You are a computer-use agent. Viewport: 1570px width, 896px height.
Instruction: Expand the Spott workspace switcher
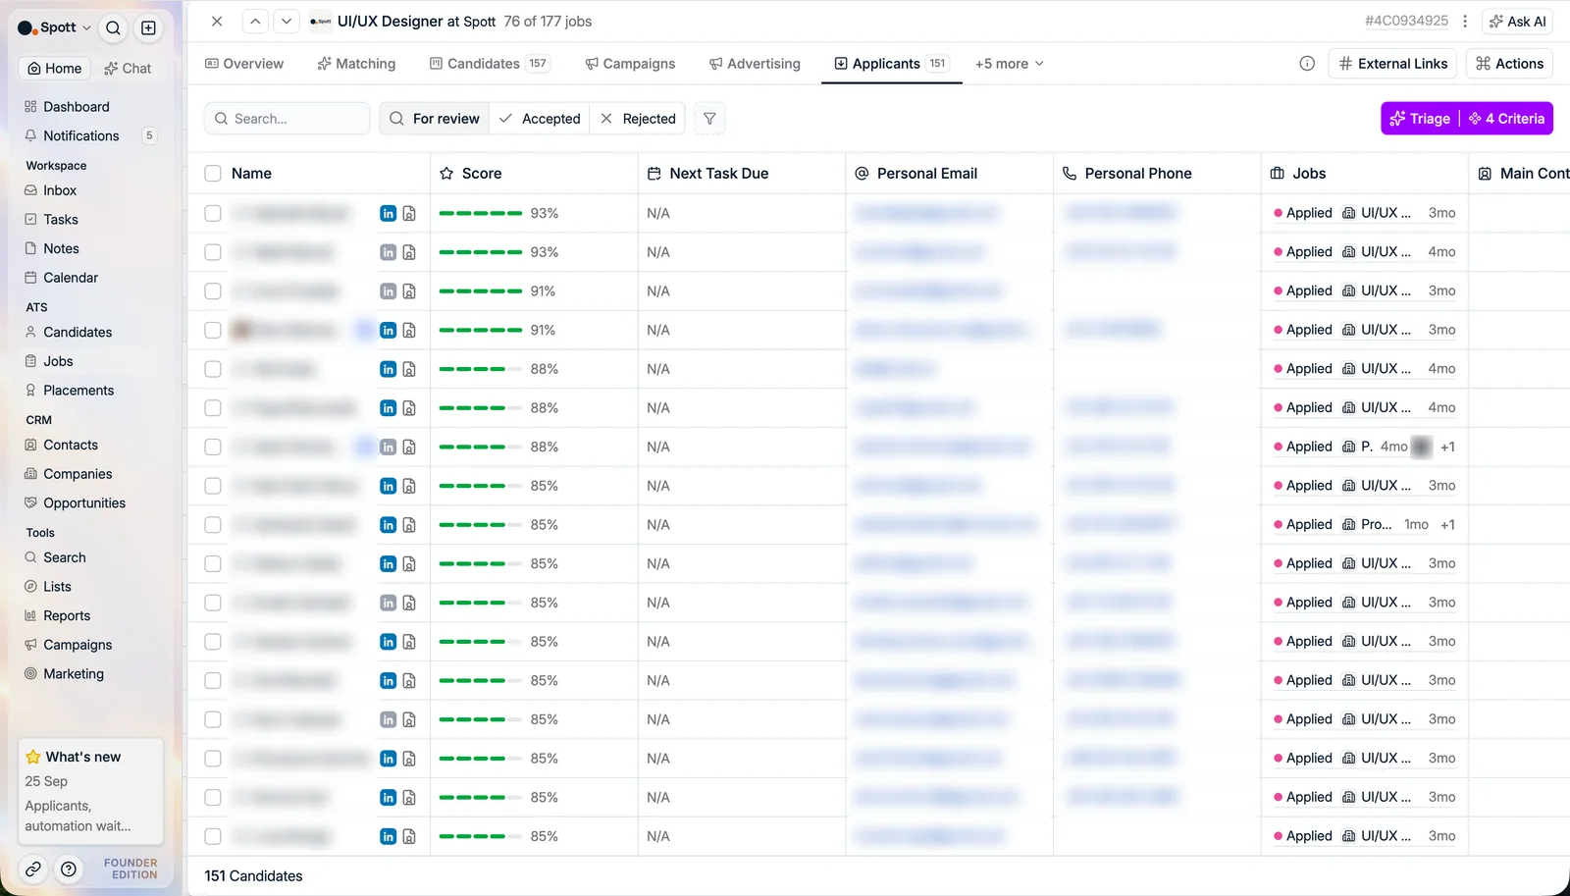tap(55, 27)
